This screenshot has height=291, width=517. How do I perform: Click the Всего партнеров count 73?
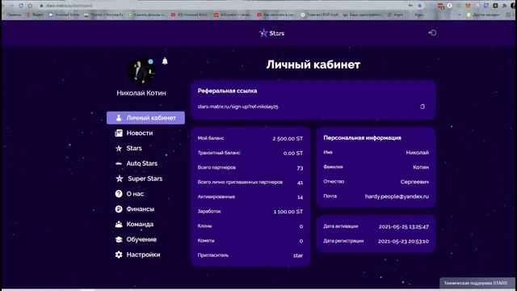pos(300,168)
